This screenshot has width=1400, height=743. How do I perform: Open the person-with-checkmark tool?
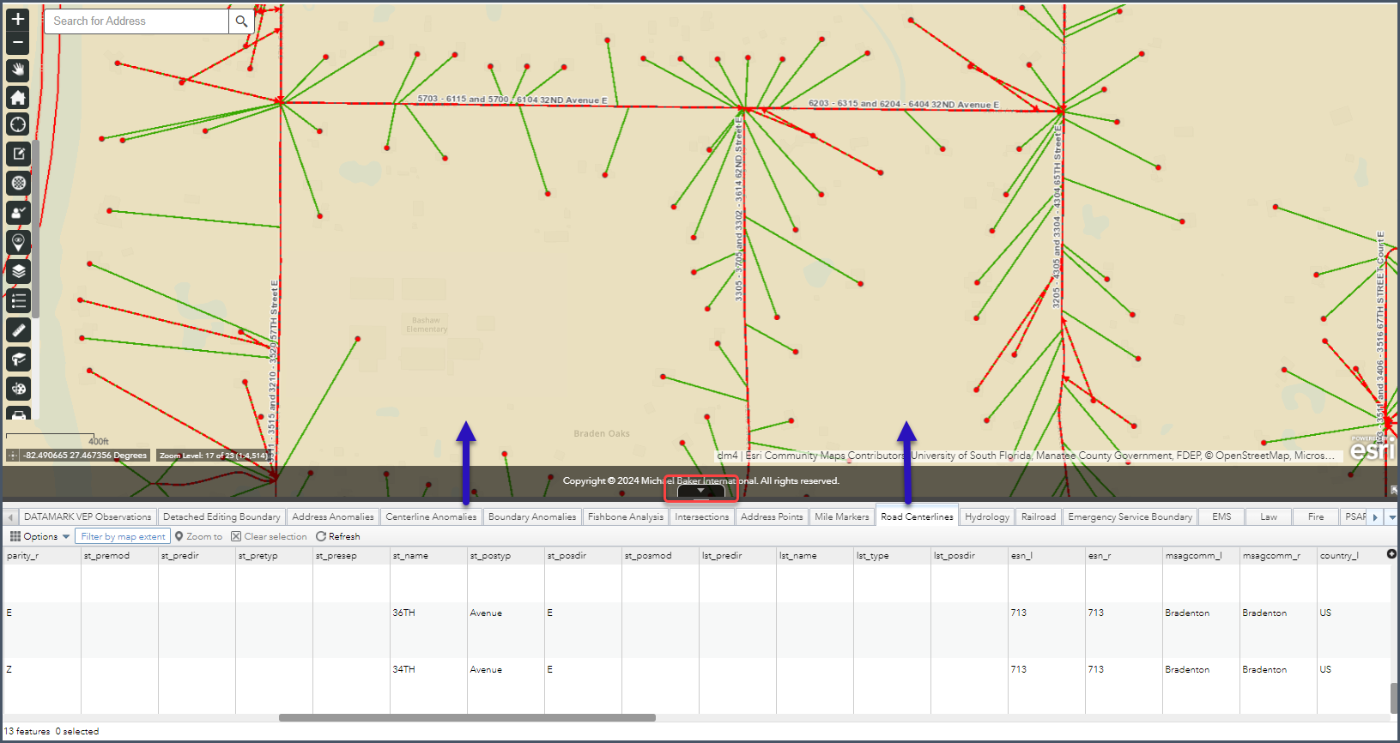click(x=18, y=213)
